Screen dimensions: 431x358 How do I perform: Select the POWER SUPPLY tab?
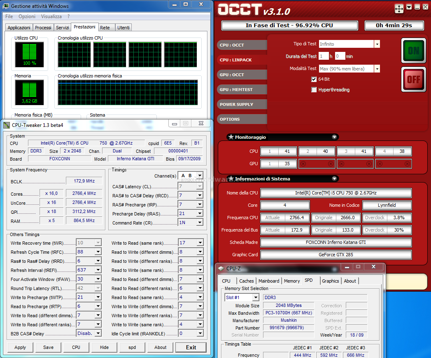click(x=242, y=104)
